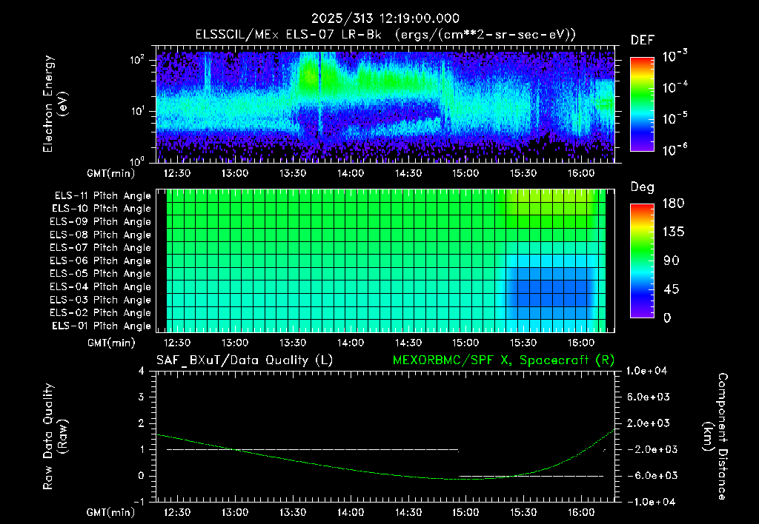
Task: Click the 0 tick on the Deg scale
Action: [x=668, y=318]
